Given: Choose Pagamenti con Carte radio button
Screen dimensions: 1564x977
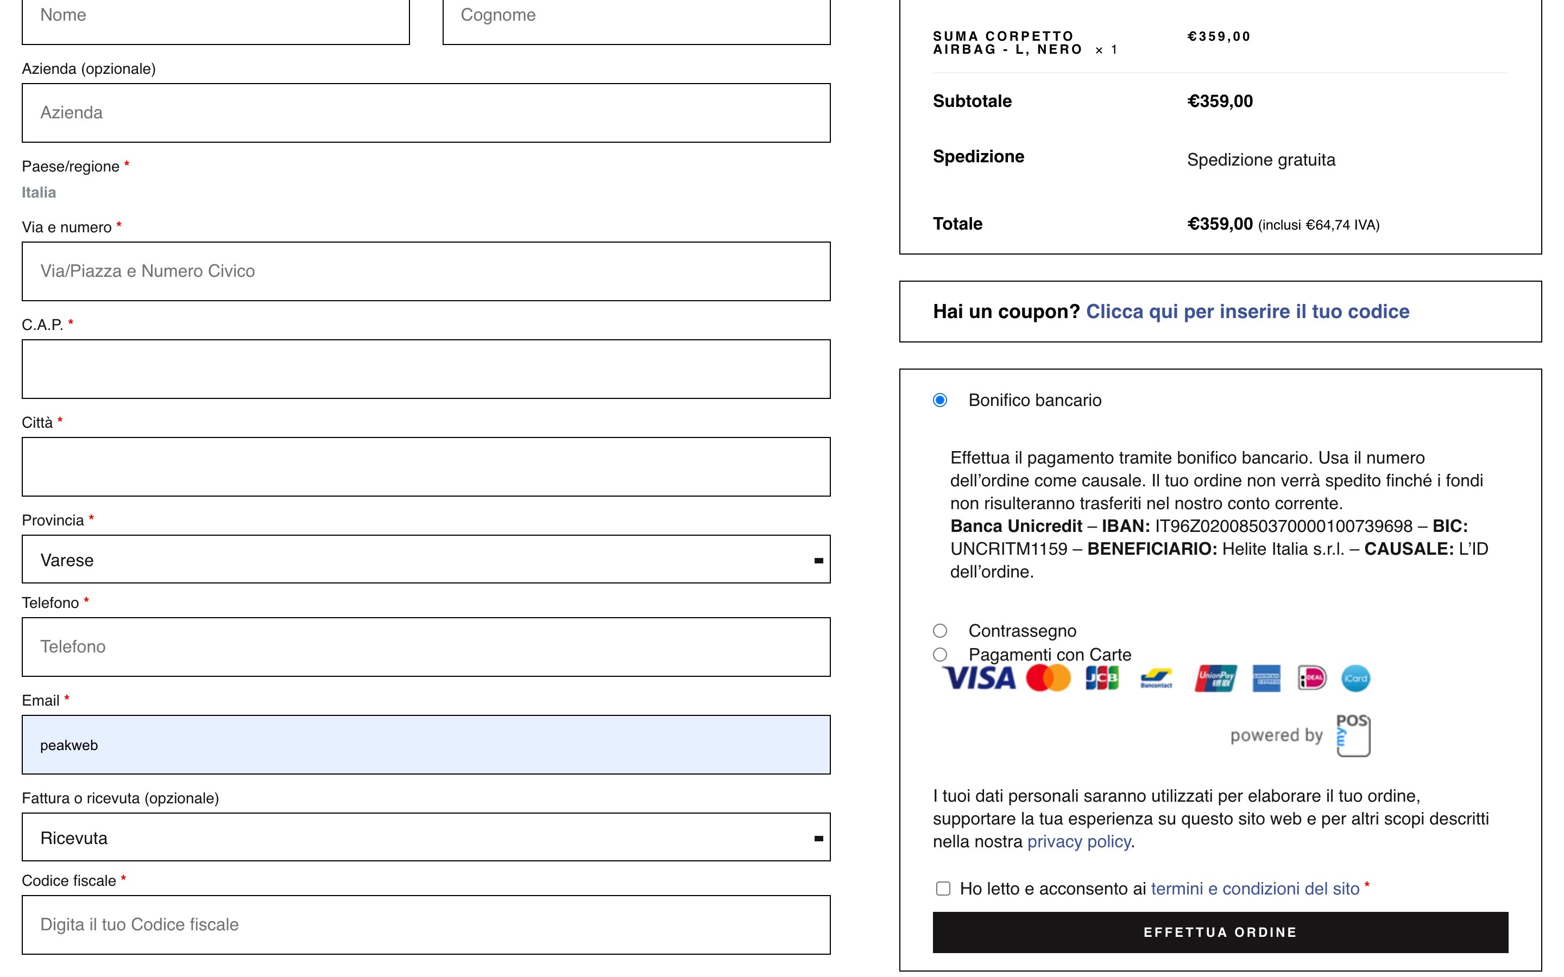Looking at the screenshot, I should (x=941, y=655).
